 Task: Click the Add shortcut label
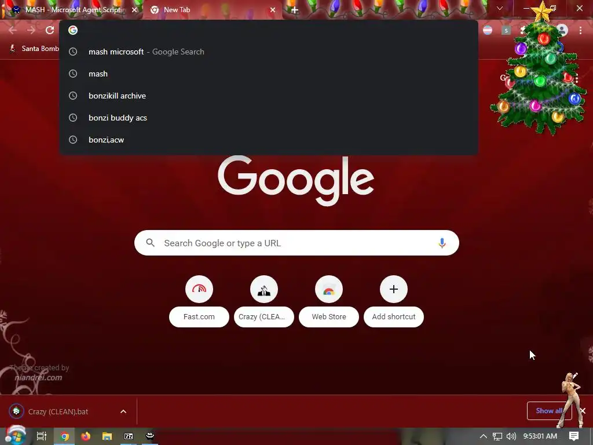point(394,317)
